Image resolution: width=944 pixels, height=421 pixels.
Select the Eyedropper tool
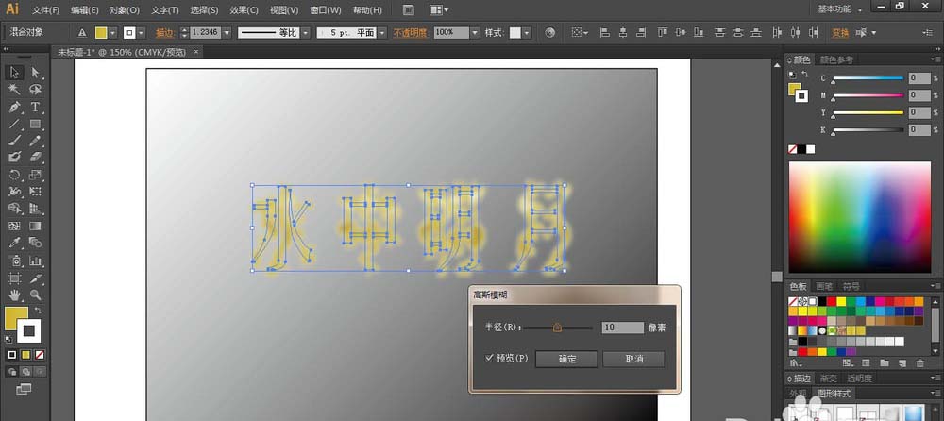tap(14, 244)
